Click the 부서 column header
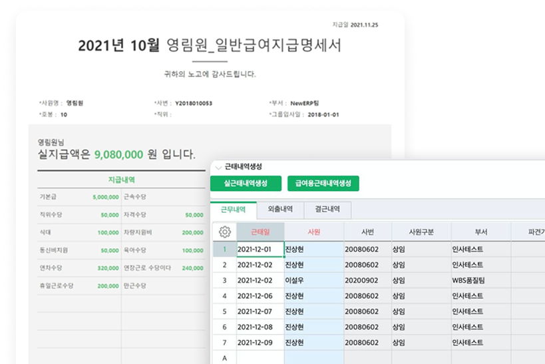This screenshot has width=545, height=364. pos(480,232)
